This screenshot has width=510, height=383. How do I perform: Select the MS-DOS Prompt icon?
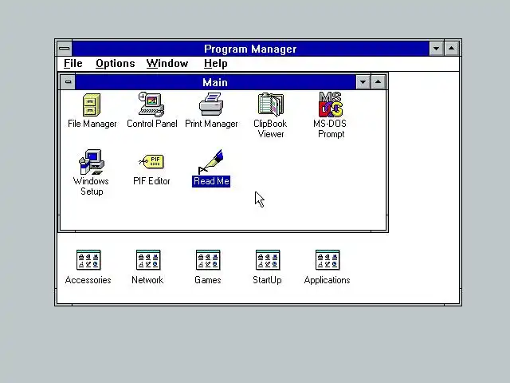(x=331, y=105)
